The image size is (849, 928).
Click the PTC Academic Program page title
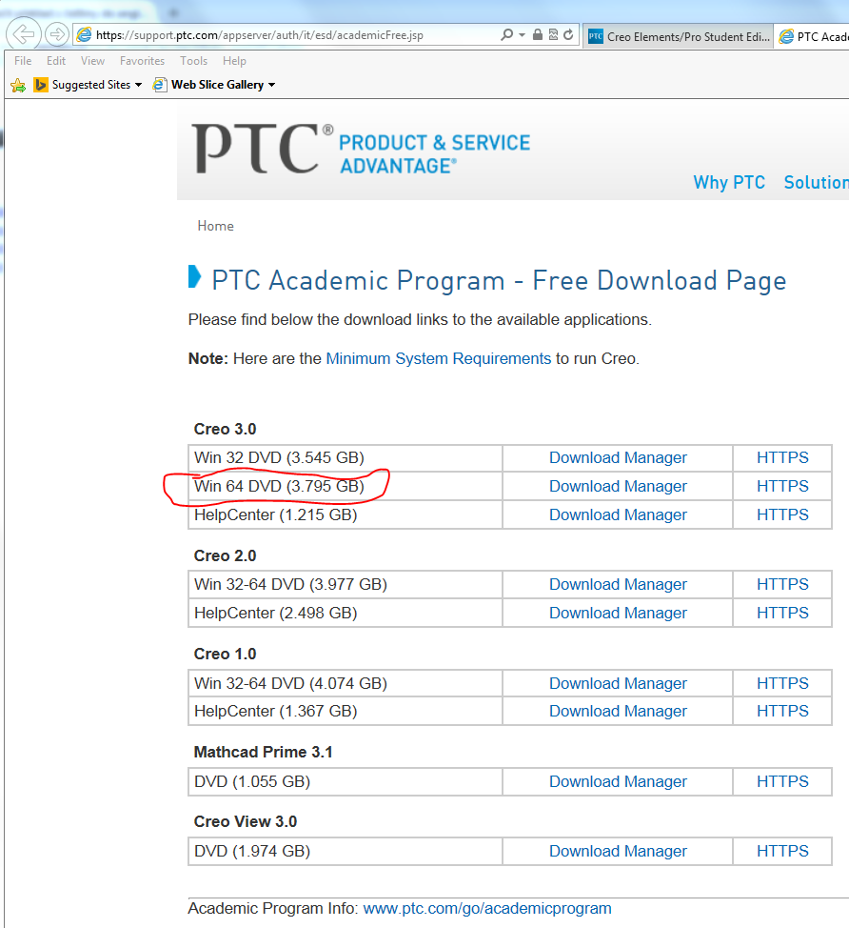(499, 280)
